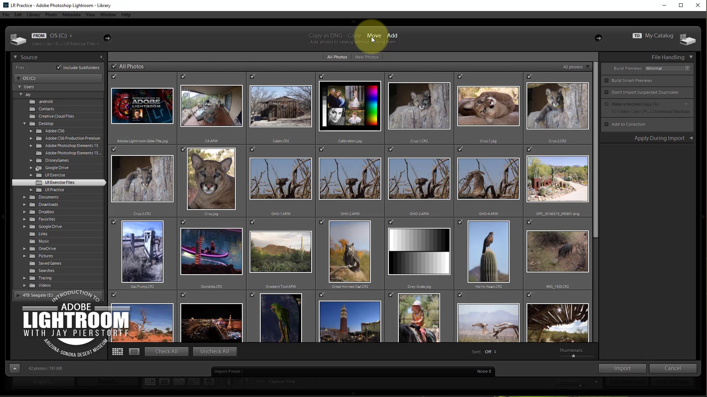Toggle Include Subfolders checkbox

coord(59,67)
